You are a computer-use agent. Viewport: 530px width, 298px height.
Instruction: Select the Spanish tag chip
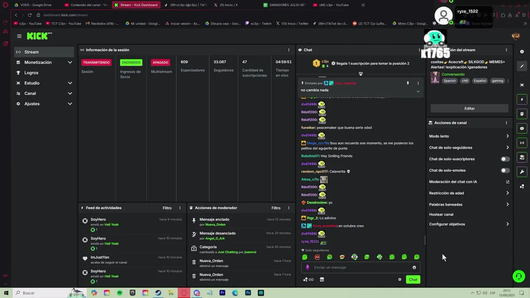point(449,81)
